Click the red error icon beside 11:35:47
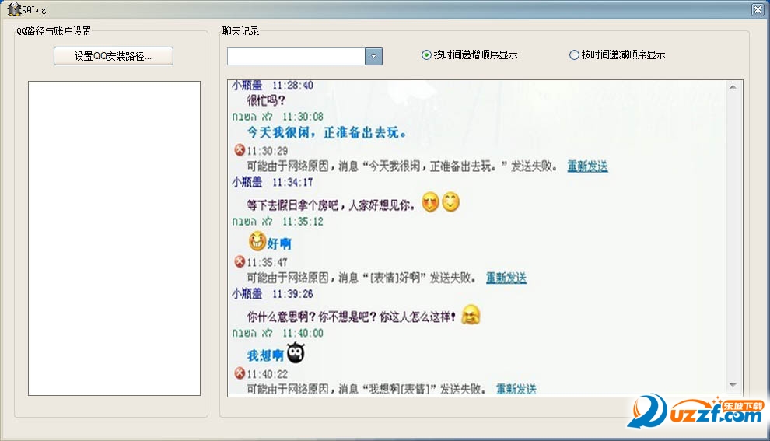This screenshot has height=441, width=770. pyautogui.click(x=240, y=261)
